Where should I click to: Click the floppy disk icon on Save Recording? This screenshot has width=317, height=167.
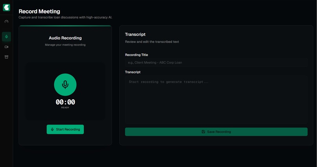point(203,132)
